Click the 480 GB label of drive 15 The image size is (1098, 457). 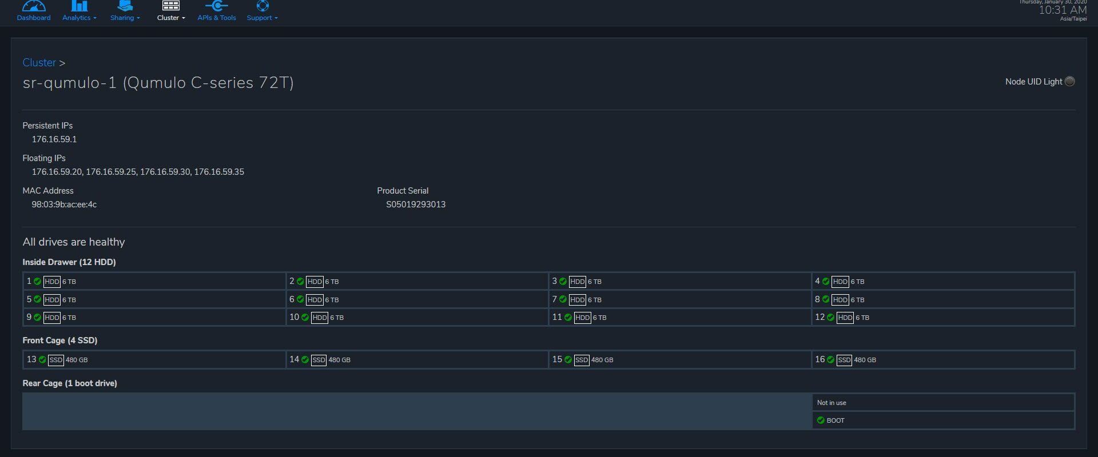coord(602,360)
